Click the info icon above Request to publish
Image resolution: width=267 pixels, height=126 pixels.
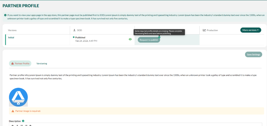[159, 37]
